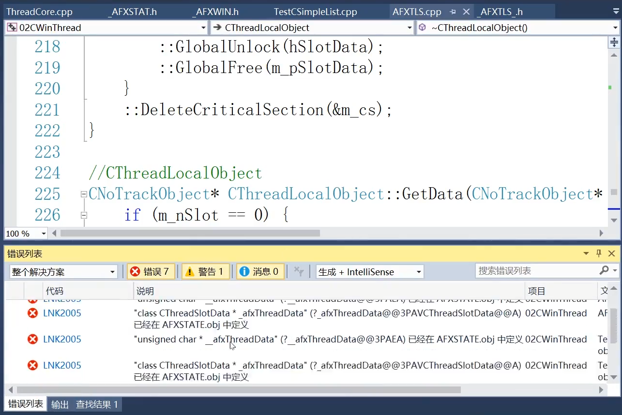
Task: Close the error list panel
Action: pos(611,253)
